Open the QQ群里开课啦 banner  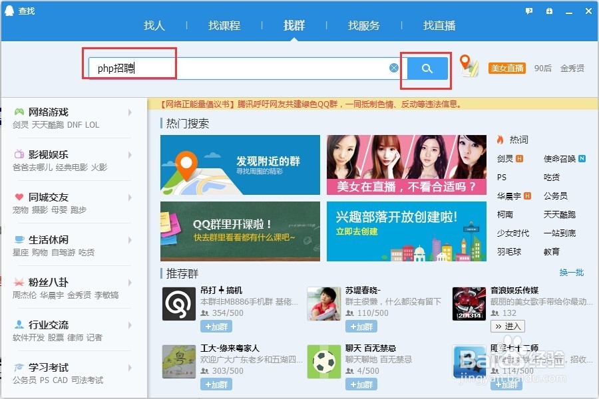coord(240,231)
